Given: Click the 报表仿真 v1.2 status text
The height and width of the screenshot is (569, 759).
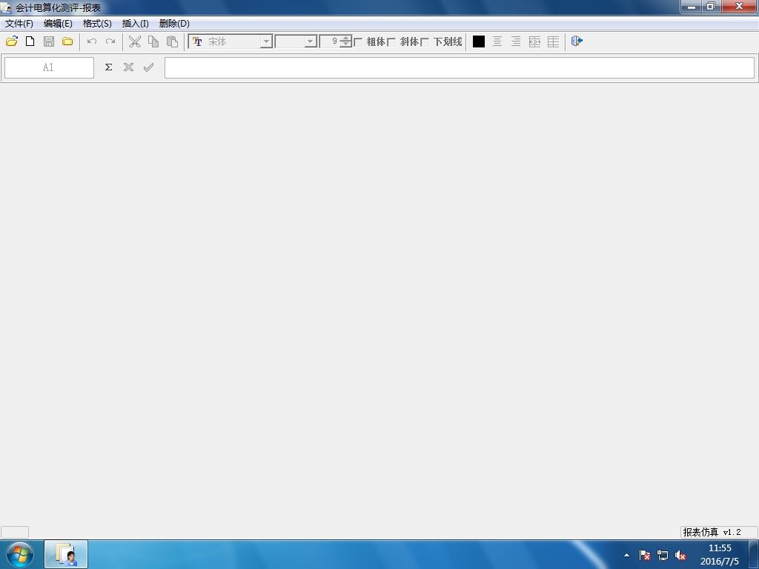Looking at the screenshot, I should click(712, 532).
